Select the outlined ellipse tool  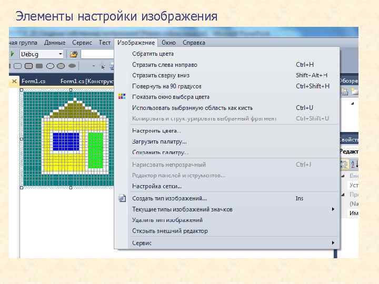click(x=50, y=66)
